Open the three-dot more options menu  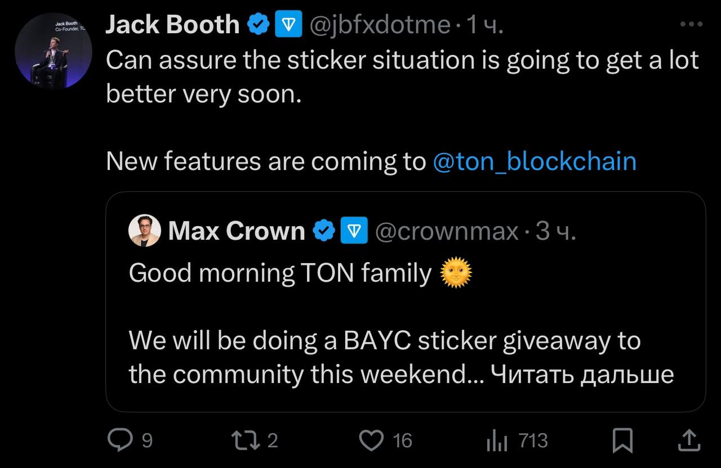691,24
